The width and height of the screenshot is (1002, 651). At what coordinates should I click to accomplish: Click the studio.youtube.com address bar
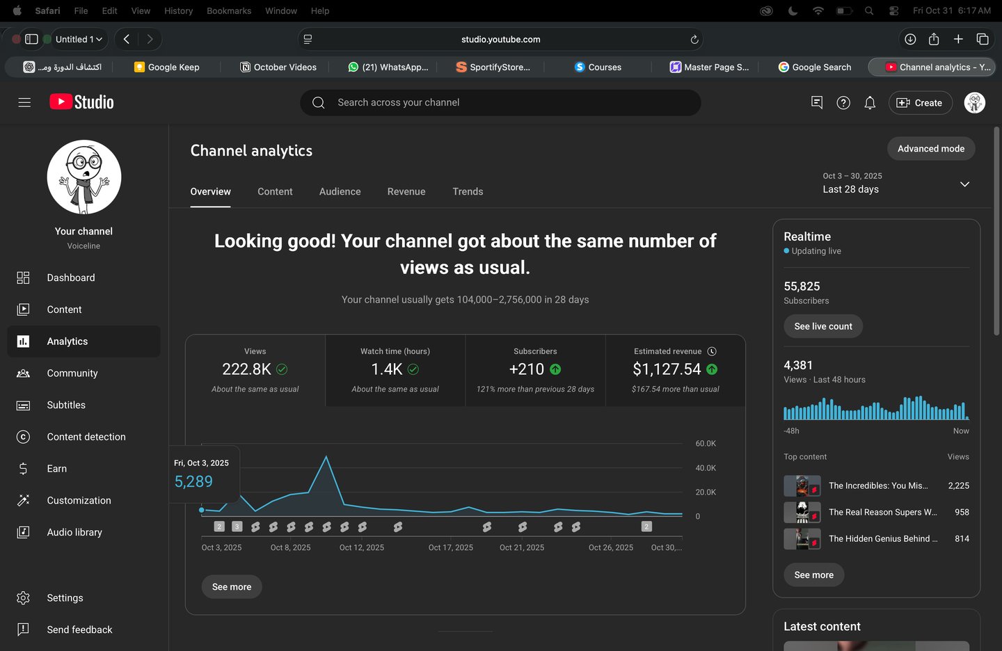(x=500, y=40)
